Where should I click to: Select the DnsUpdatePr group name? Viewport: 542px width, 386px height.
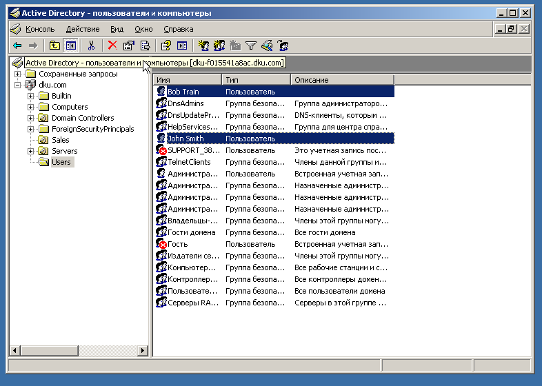193,115
